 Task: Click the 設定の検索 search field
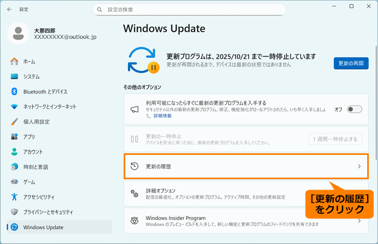(x=189, y=10)
